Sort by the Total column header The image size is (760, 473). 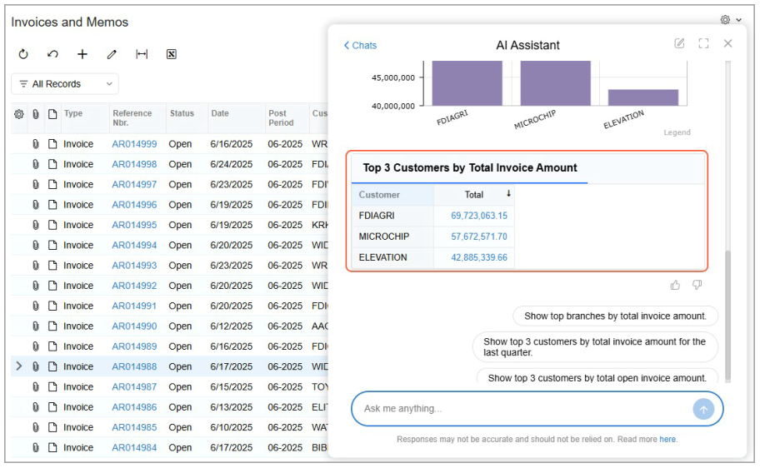point(474,195)
